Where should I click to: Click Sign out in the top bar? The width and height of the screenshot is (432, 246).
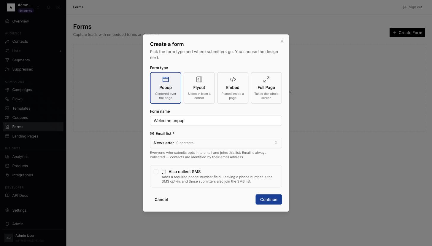click(x=412, y=7)
